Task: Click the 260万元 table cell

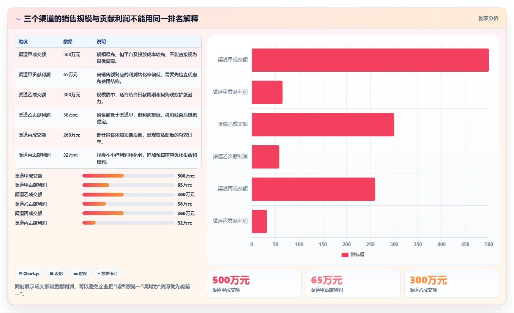Action: pos(72,135)
